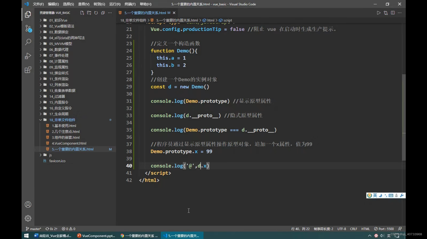427x239 pixels.
Task: Expand the 08_计算属性 folder
Action: pos(75,61)
